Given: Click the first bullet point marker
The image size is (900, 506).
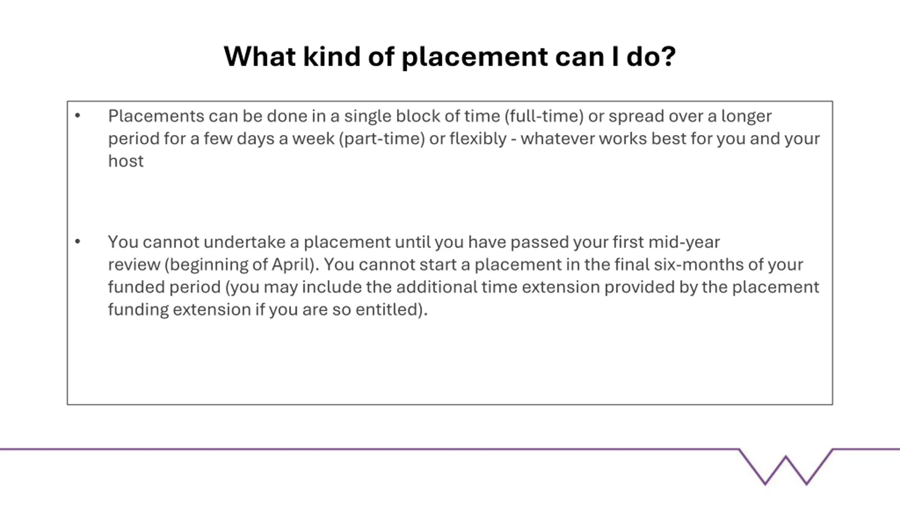Looking at the screenshot, I should coord(78,116).
